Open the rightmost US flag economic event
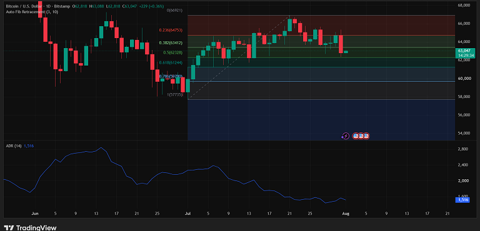This screenshot has width=480, height=231. point(366,136)
